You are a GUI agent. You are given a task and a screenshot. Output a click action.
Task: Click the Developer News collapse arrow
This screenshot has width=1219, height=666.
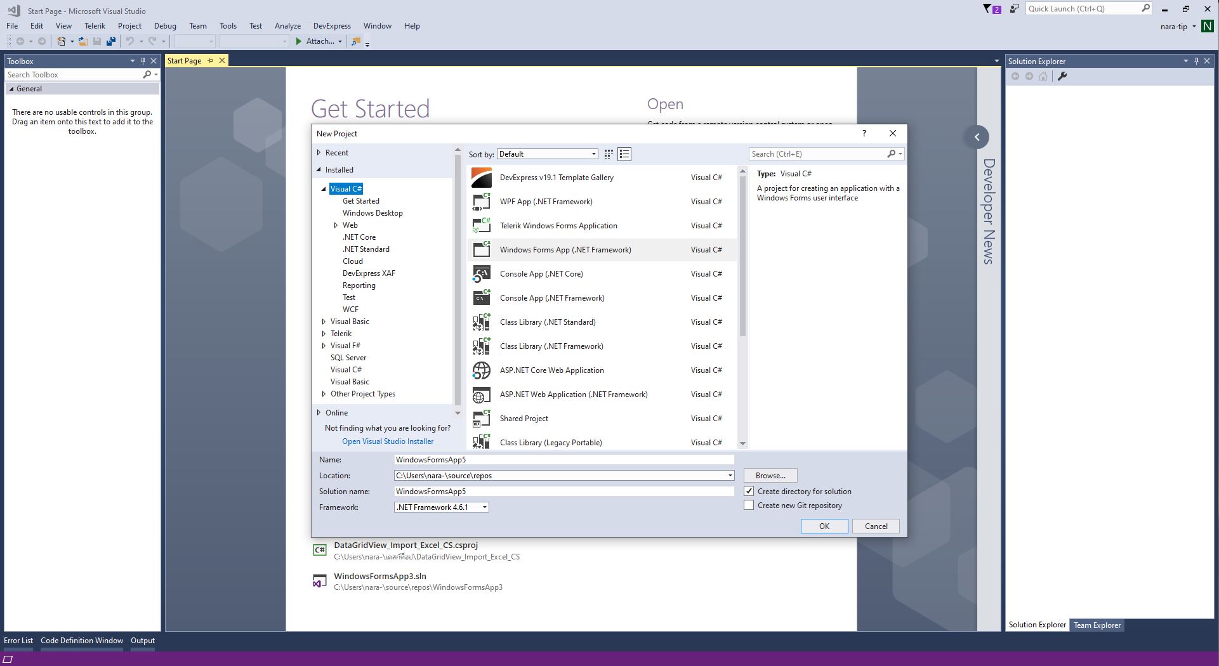pyautogui.click(x=977, y=137)
